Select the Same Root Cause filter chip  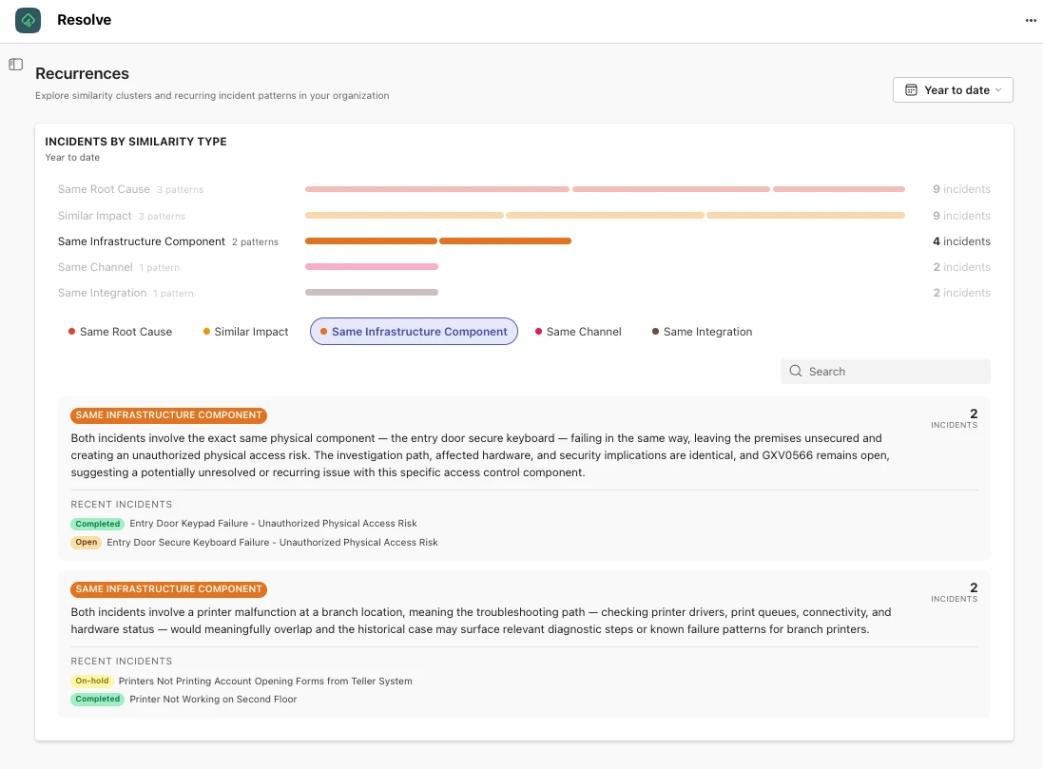(120, 332)
